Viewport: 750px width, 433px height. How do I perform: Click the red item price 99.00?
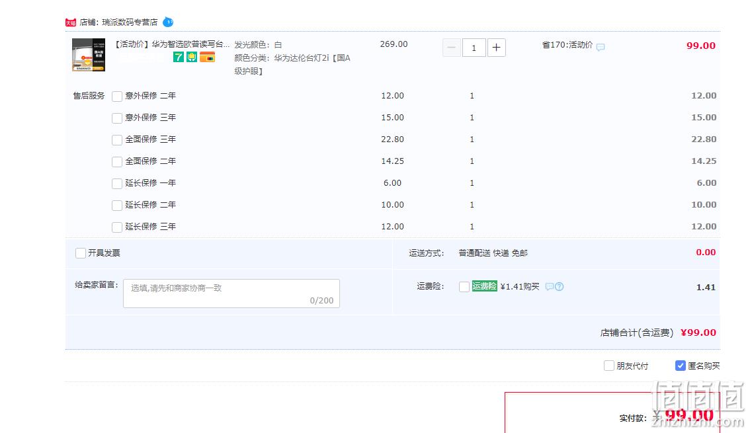pos(701,46)
